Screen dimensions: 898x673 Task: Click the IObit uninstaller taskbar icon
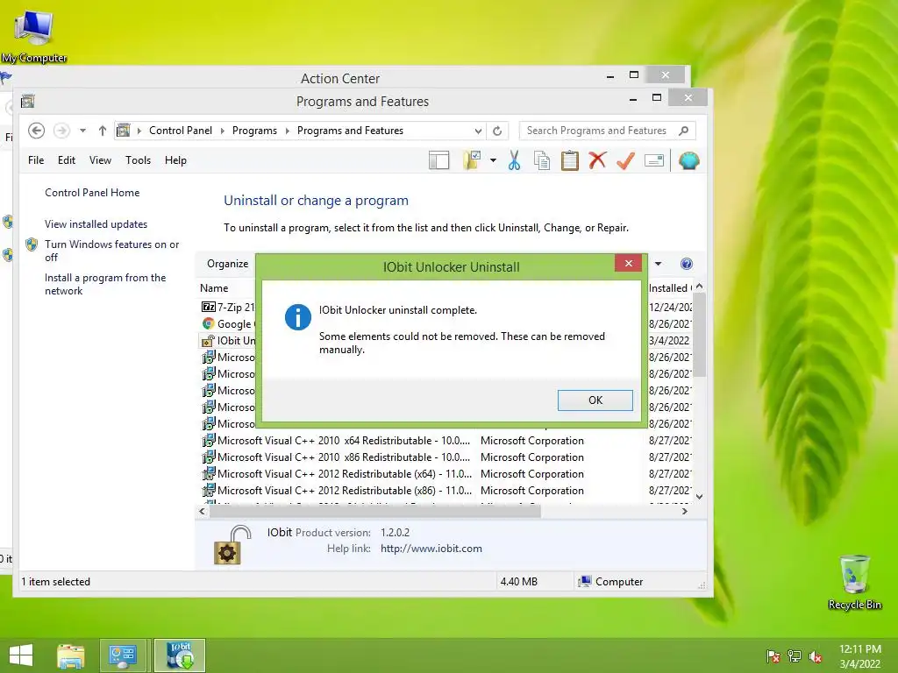coord(180,655)
